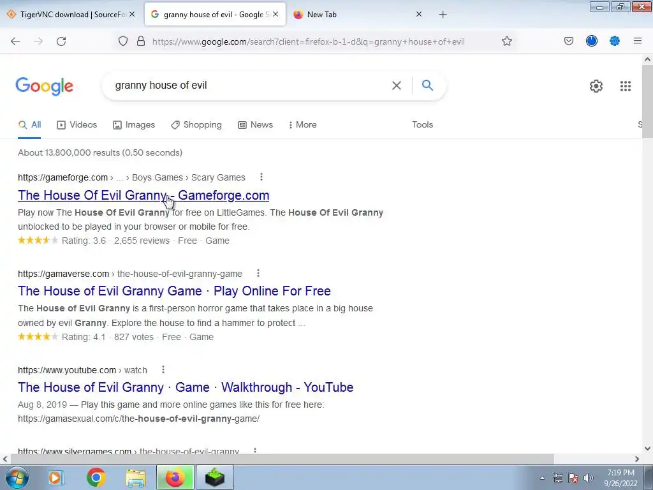Click the browser address bar URL
Screen dimensions: 653x490
pyautogui.click(x=309, y=41)
